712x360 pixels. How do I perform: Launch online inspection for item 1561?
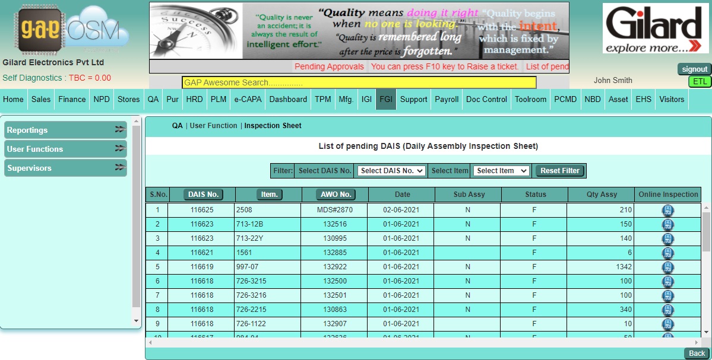667,253
